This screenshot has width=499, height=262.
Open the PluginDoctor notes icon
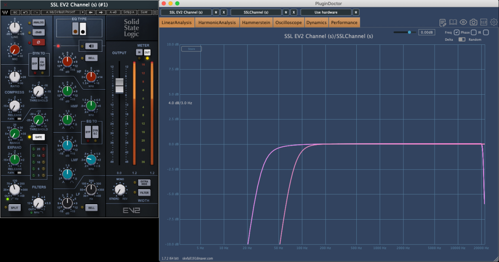click(x=443, y=22)
